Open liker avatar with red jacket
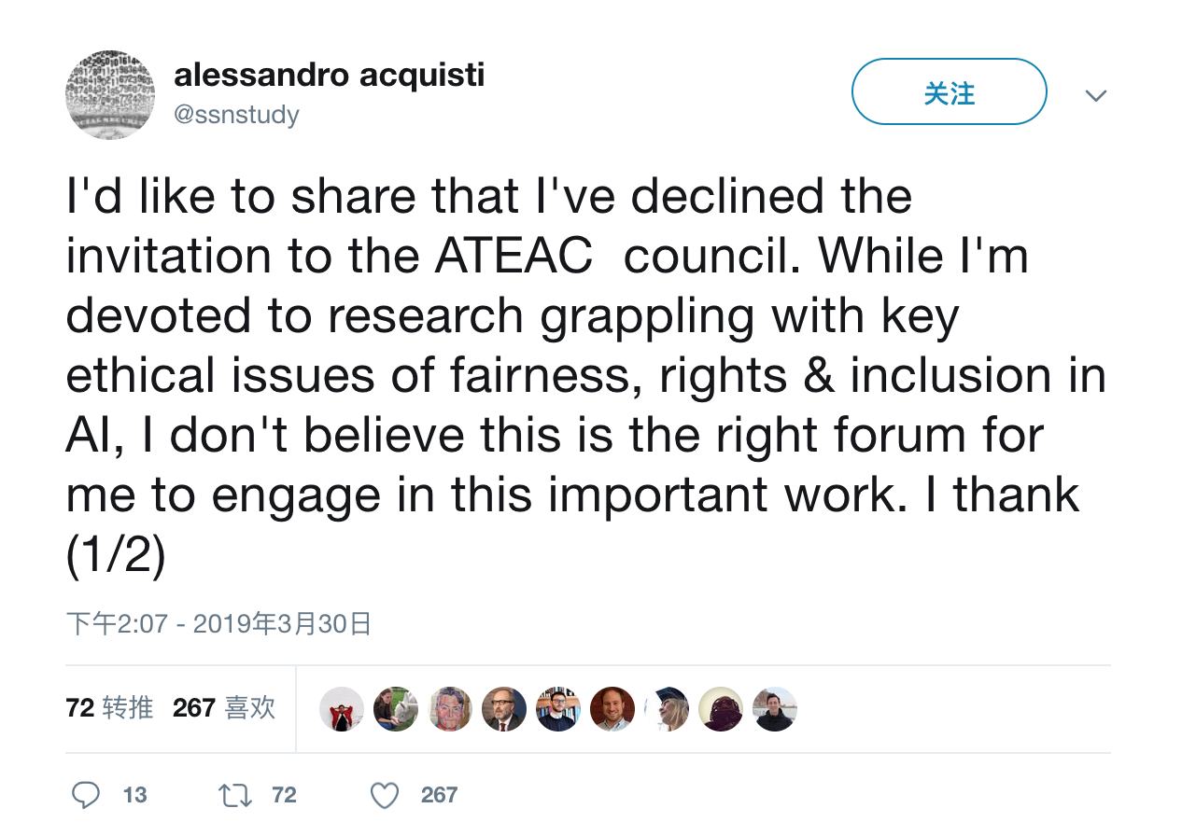 342,709
